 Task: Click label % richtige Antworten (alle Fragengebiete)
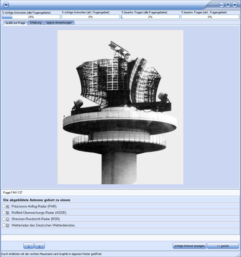[x=26, y=12]
